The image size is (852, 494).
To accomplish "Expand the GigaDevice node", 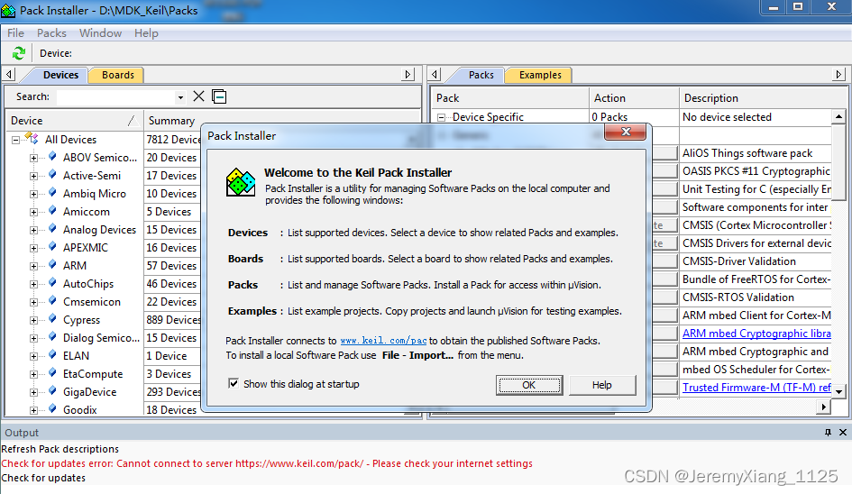I will (33, 392).
